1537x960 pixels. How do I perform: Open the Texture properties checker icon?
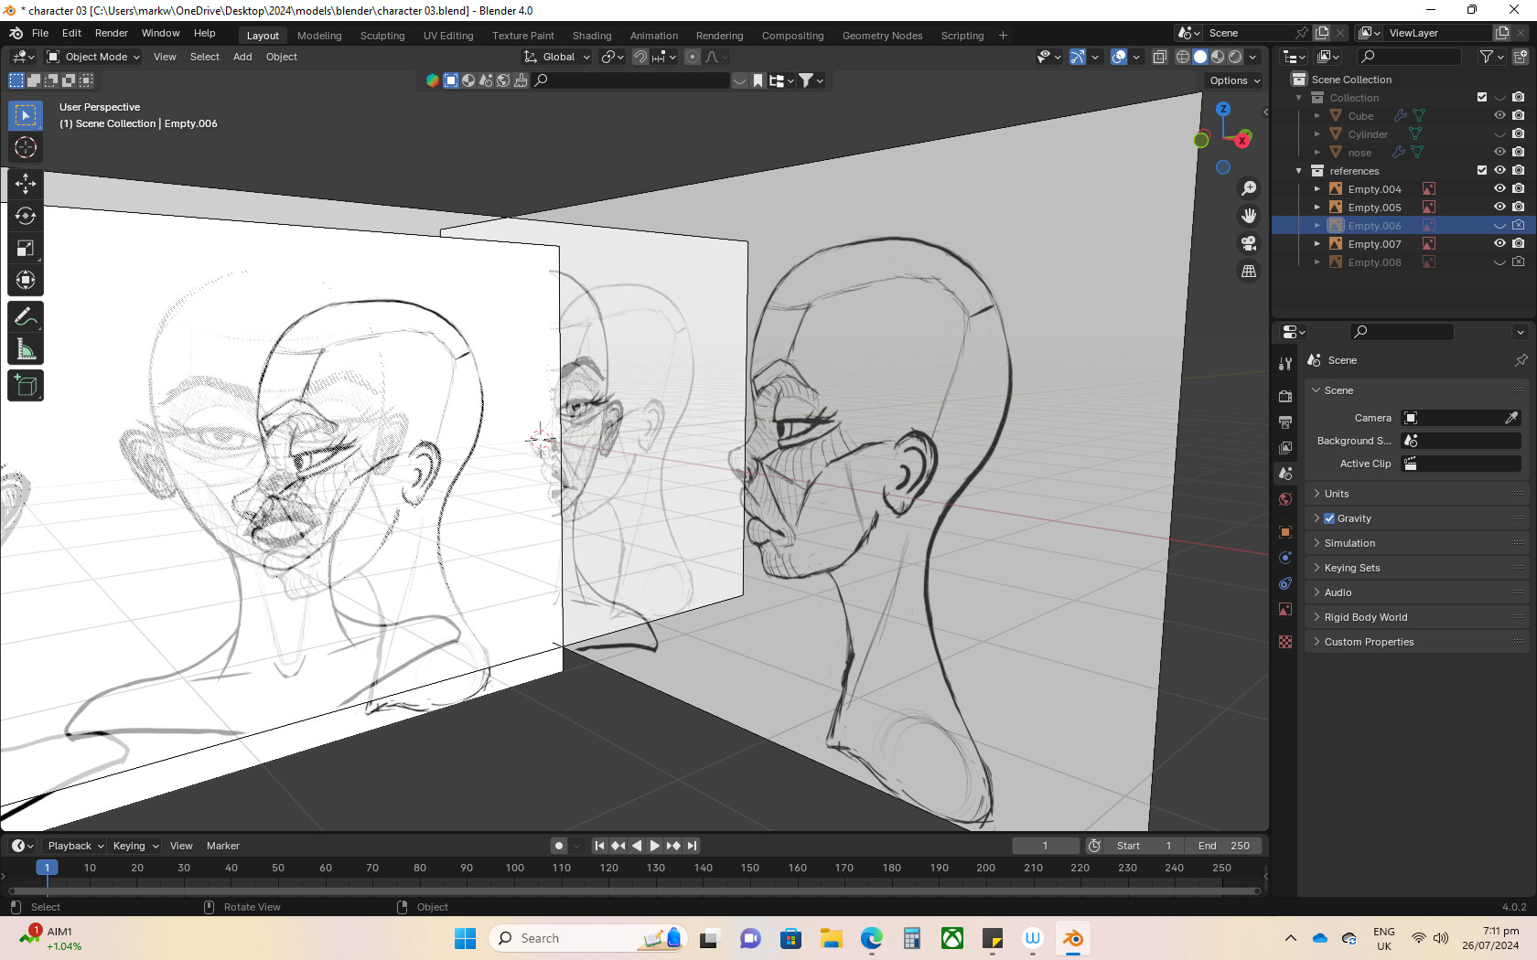pos(1285,642)
